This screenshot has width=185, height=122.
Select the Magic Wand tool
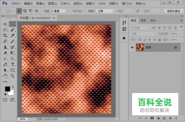pyautogui.click(x=13, y=30)
